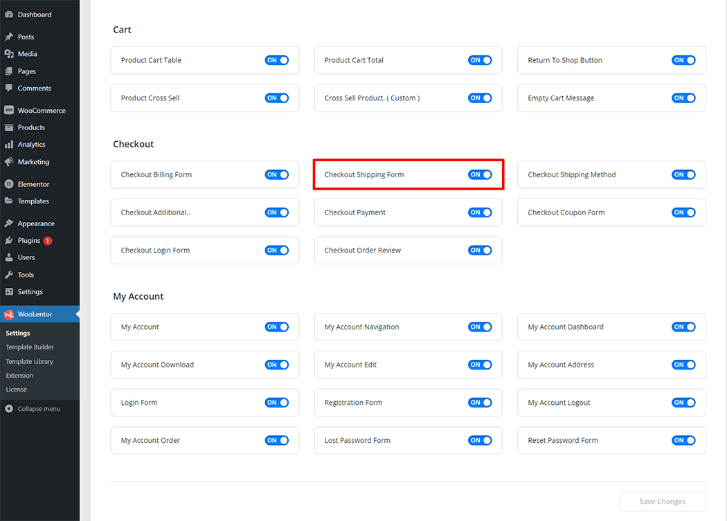Image resolution: width=727 pixels, height=521 pixels.
Task: Click the Dashboard icon in sidebar
Action: pyautogui.click(x=9, y=15)
